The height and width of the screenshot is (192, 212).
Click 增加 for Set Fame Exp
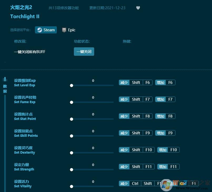pos(160,99)
